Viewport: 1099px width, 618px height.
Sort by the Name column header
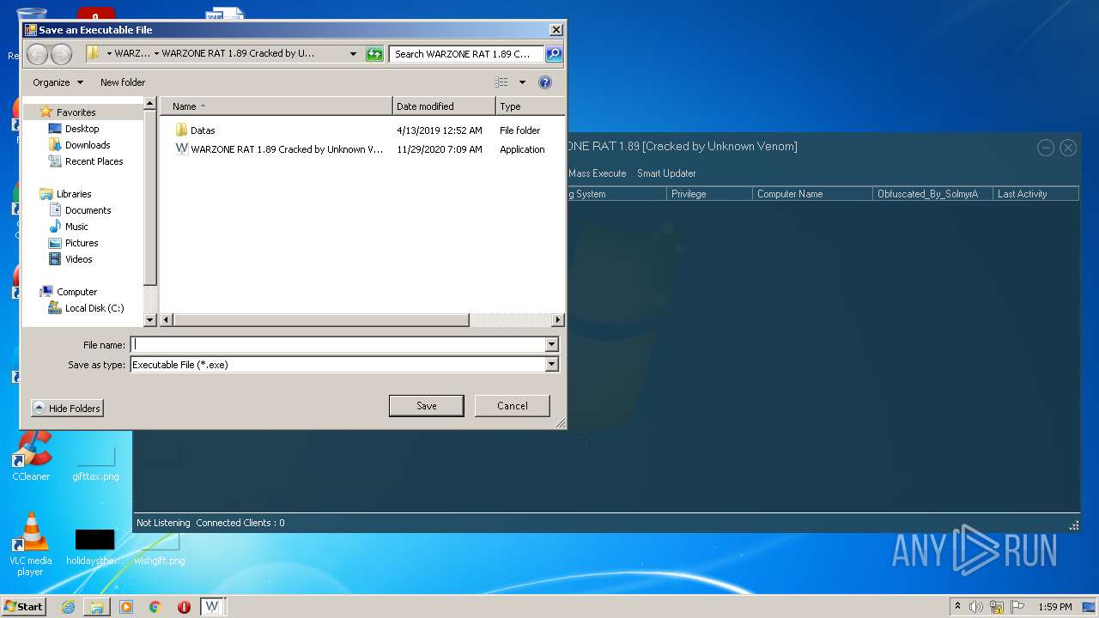(276, 106)
